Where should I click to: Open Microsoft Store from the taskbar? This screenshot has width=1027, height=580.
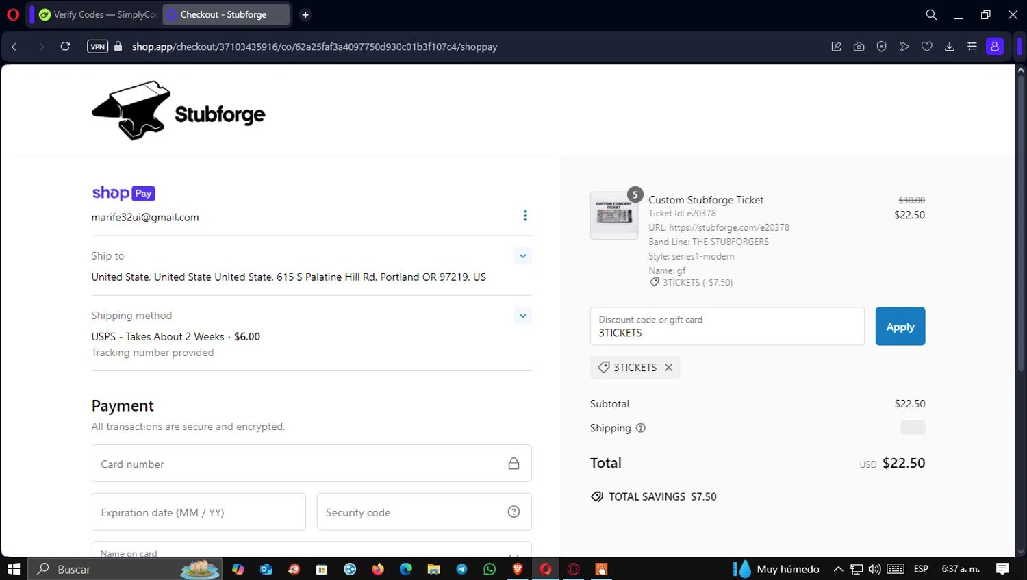322,569
